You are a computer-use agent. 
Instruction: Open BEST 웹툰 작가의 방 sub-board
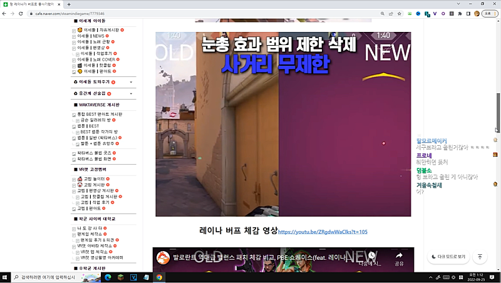[x=99, y=132]
